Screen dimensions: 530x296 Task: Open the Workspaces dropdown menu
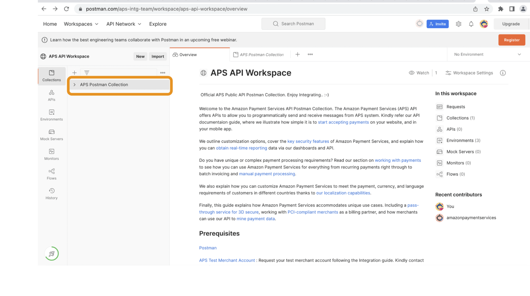pyautogui.click(x=81, y=24)
